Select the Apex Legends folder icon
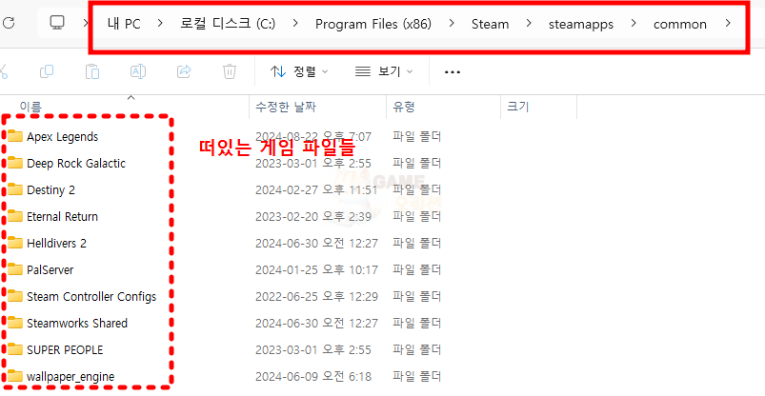765x396 pixels. click(x=15, y=136)
